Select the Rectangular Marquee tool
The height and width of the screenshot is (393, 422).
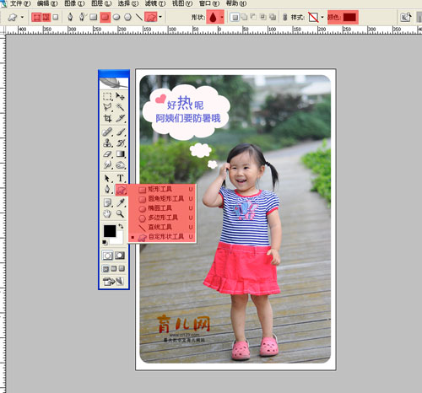pyautogui.click(x=107, y=96)
